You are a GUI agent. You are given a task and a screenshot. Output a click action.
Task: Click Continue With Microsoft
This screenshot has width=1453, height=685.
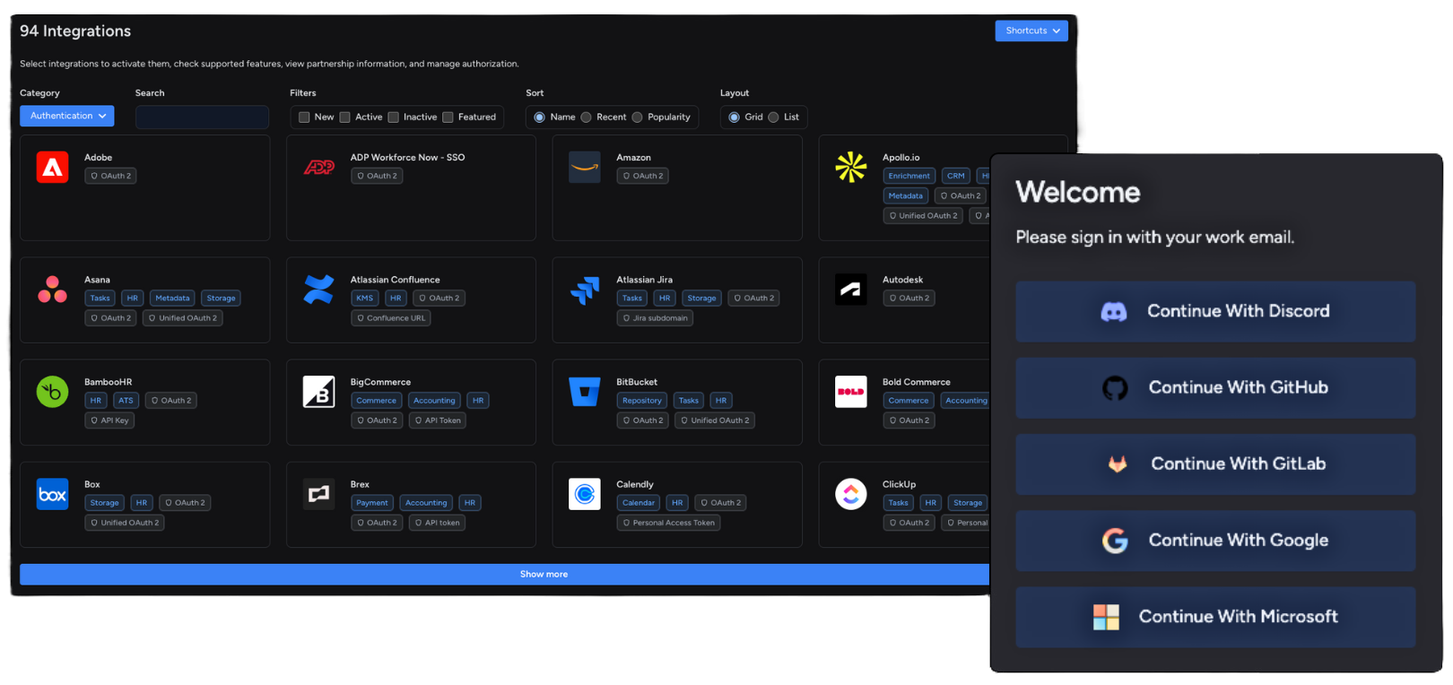coord(1215,617)
